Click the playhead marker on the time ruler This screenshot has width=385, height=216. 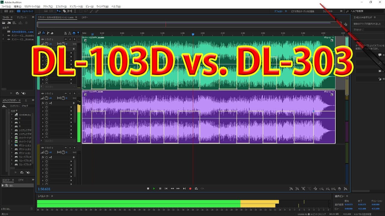pos(193,34)
